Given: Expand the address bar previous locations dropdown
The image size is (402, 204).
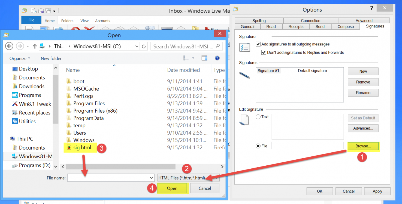Looking at the screenshot, I should click(x=137, y=47).
